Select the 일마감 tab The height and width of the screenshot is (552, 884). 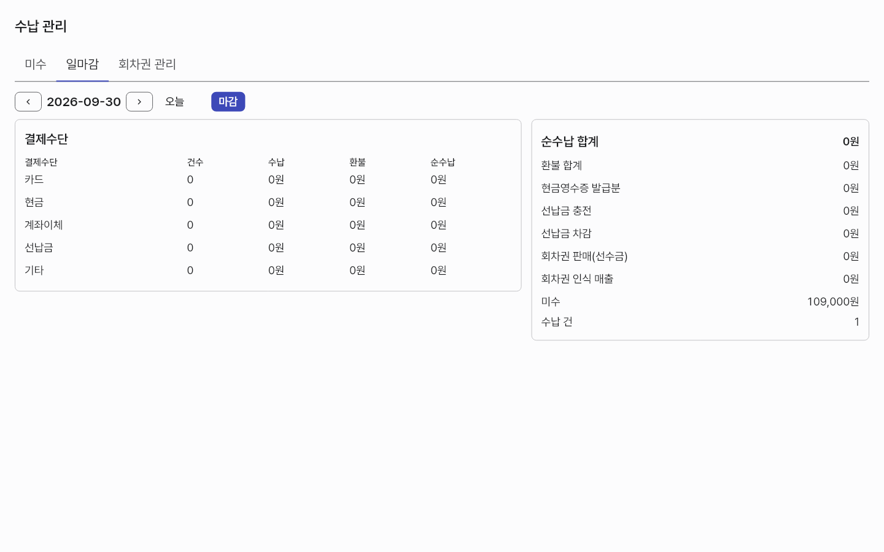(82, 64)
